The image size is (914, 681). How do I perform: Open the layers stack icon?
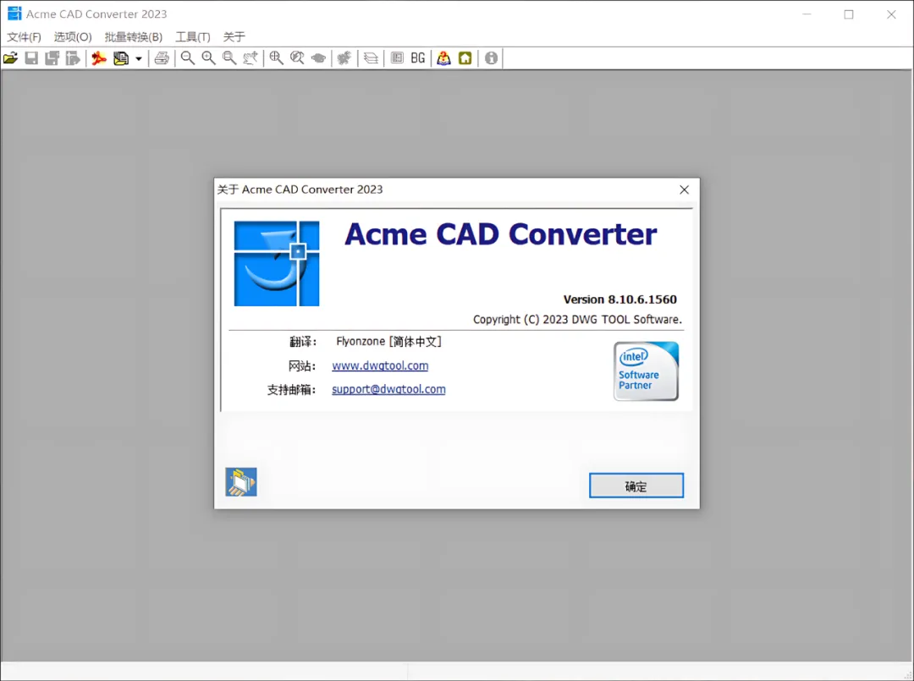point(371,58)
